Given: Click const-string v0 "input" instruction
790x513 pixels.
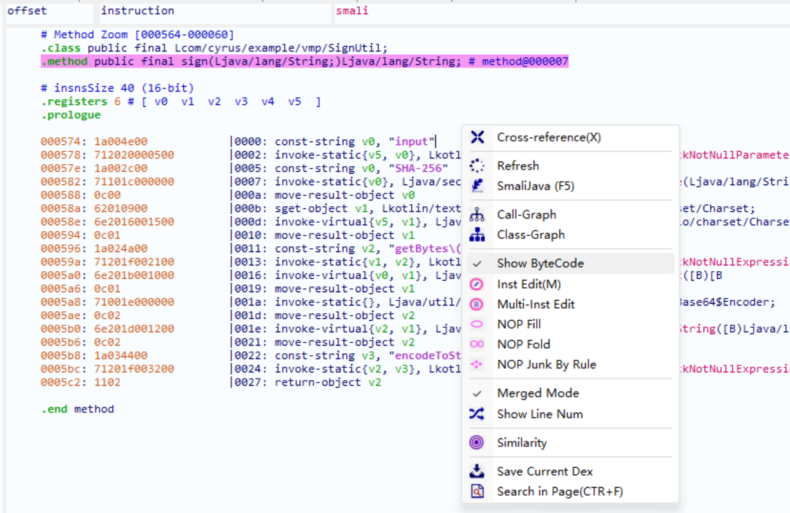Looking at the screenshot, I should (333, 141).
